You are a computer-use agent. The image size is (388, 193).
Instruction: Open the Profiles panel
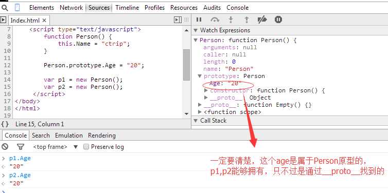coord(155,8)
